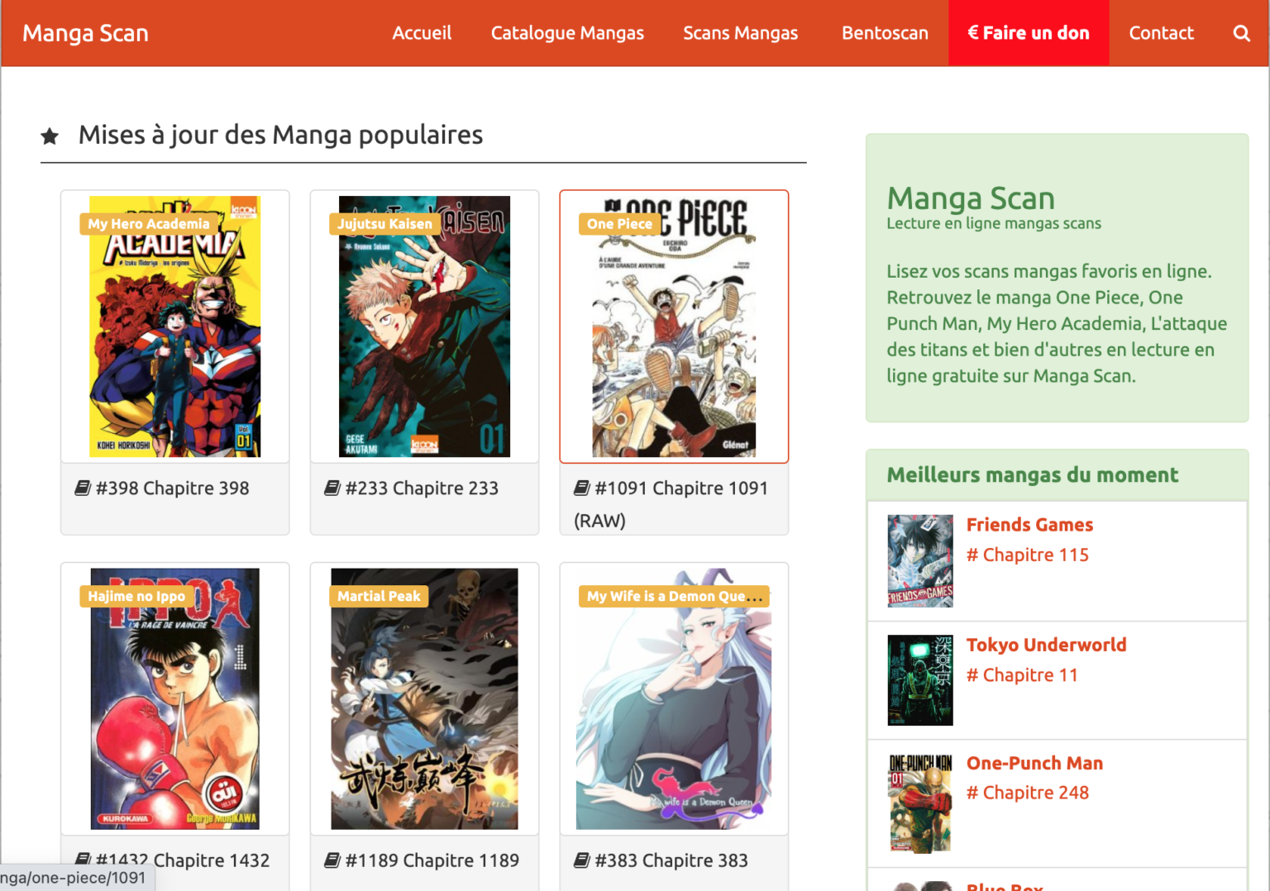Open My Wife is a Demon Queen cover

[x=674, y=698]
